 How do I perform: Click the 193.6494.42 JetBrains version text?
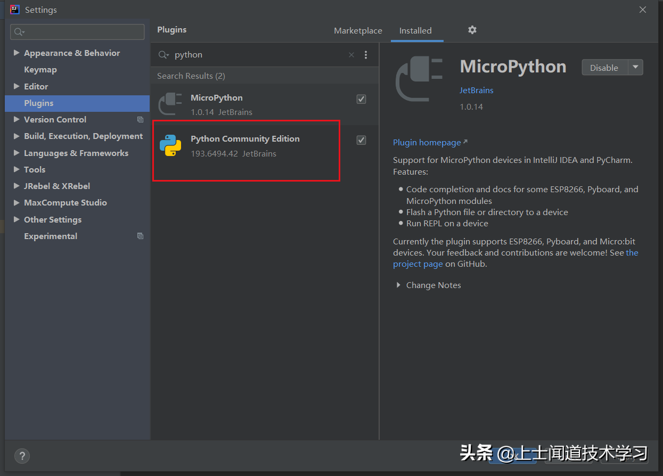tap(233, 153)
